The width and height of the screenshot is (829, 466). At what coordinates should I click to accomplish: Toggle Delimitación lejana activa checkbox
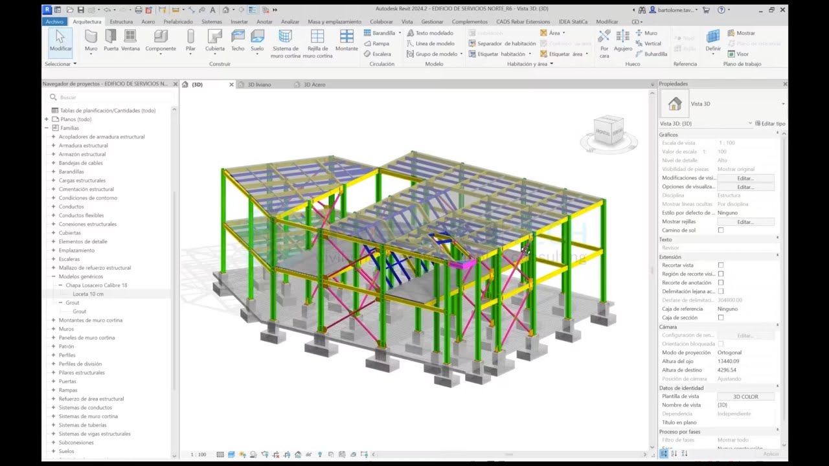coord(721,291)
